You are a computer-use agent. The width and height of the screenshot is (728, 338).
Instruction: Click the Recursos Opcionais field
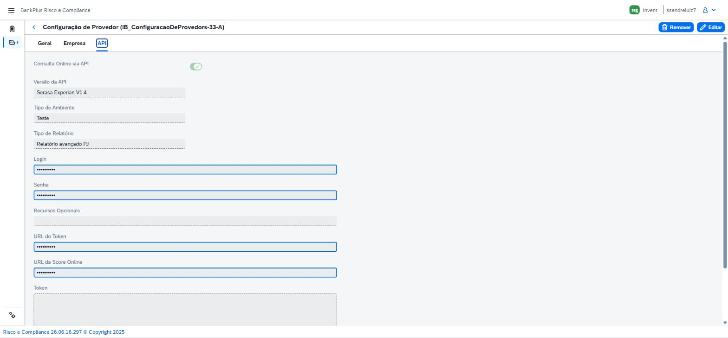tap(185, 221)
